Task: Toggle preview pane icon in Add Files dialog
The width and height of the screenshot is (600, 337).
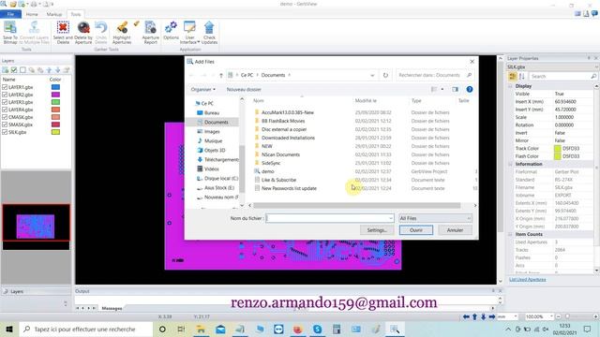Action: pos(455,89)
